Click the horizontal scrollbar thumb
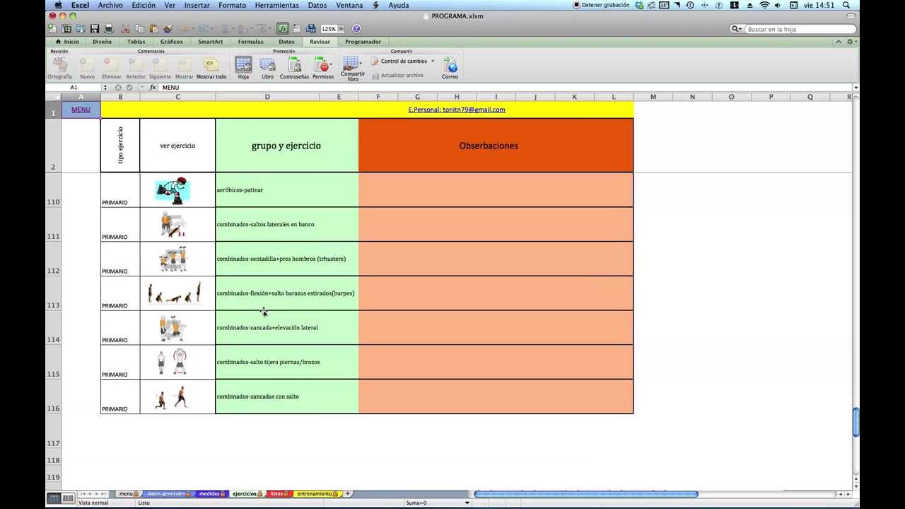The width and height of the screenshot is (905, 509). tap(585, 494)
